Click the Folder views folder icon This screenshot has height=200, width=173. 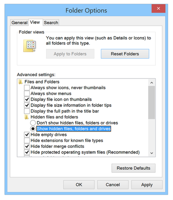click(x=29, y=46)
